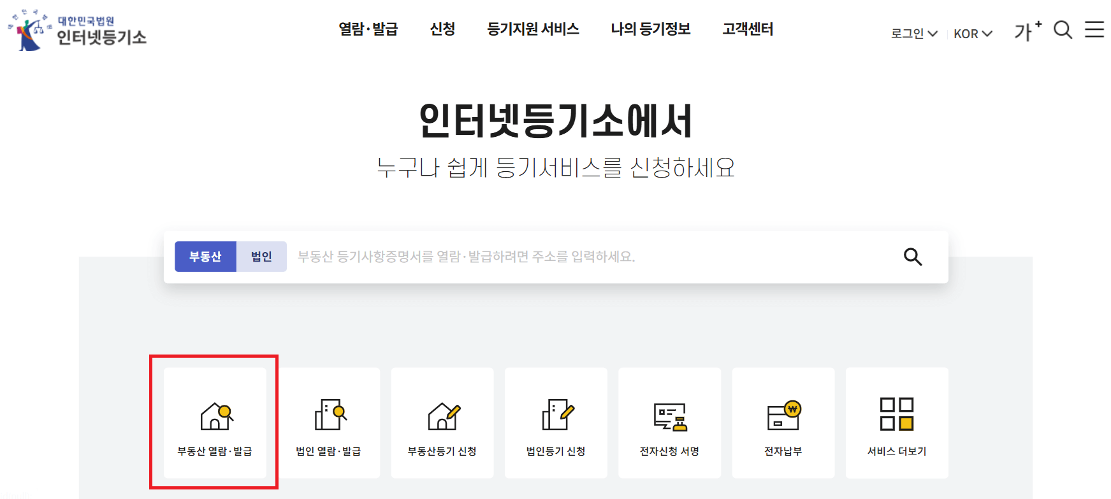Open the hamburger full menu icon
1111x499 pixels.
tap(1094, 29)
